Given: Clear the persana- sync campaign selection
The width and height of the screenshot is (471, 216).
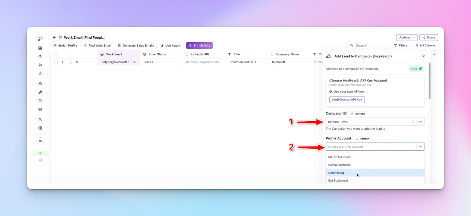Looking at the screenshot, I should (x=412, y=122).
